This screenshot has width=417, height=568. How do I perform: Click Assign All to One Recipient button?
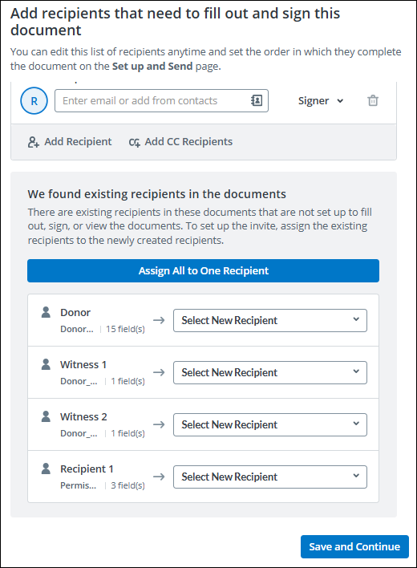pos(203,270)
